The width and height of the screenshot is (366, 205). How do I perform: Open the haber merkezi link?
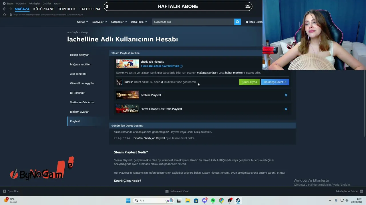[234, 73]
